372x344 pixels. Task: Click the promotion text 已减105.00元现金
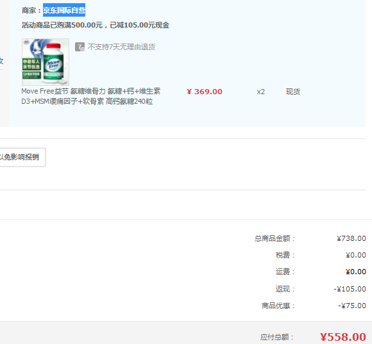point(140,25)
